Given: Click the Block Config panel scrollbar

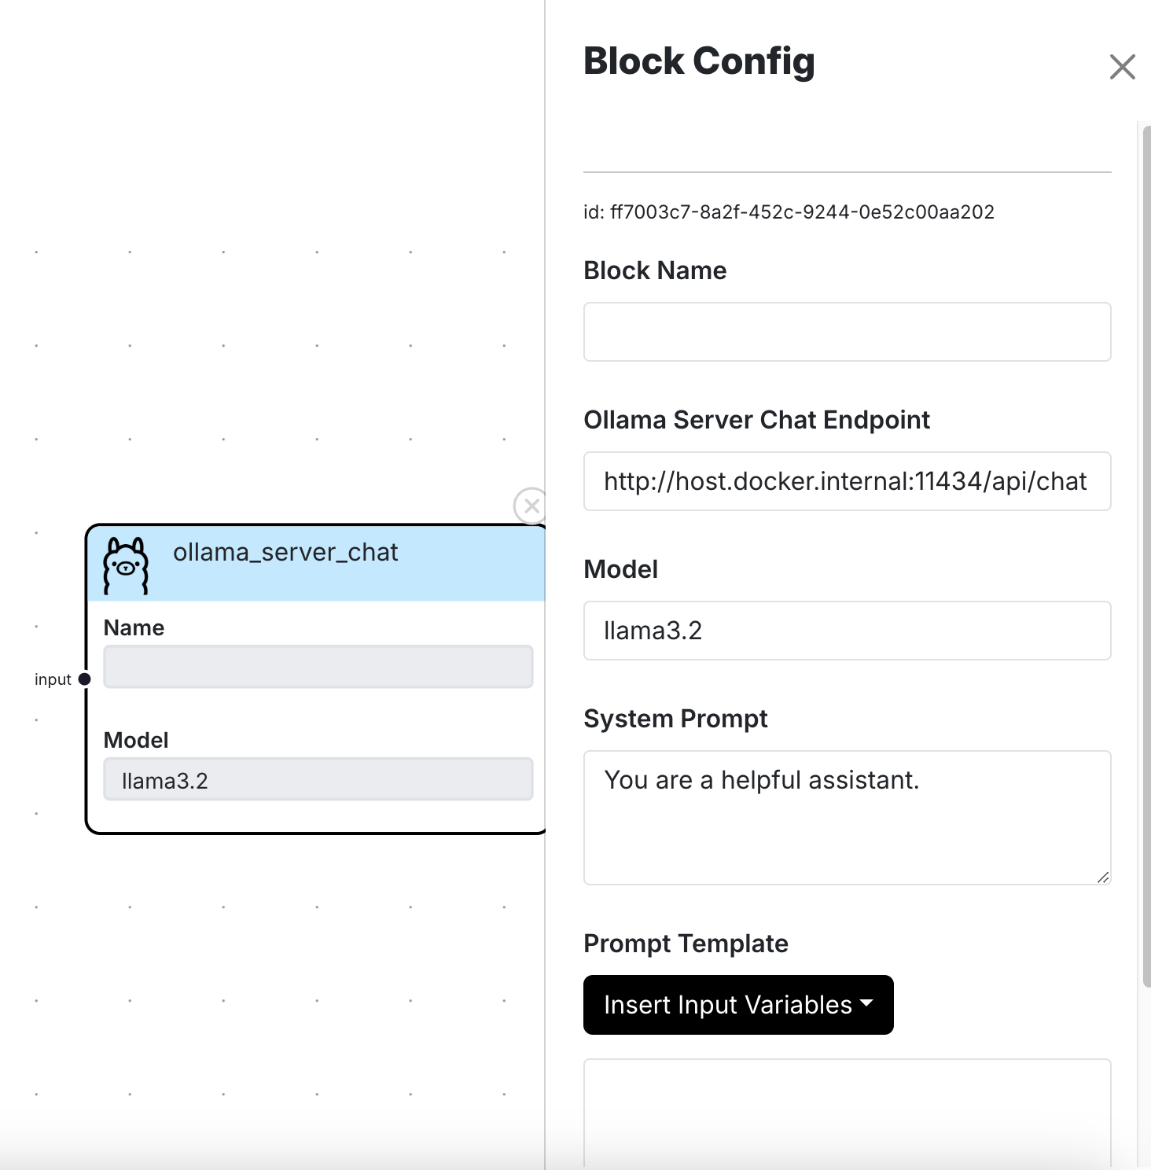Looking at the screenshot, I should pos(1145,550).
